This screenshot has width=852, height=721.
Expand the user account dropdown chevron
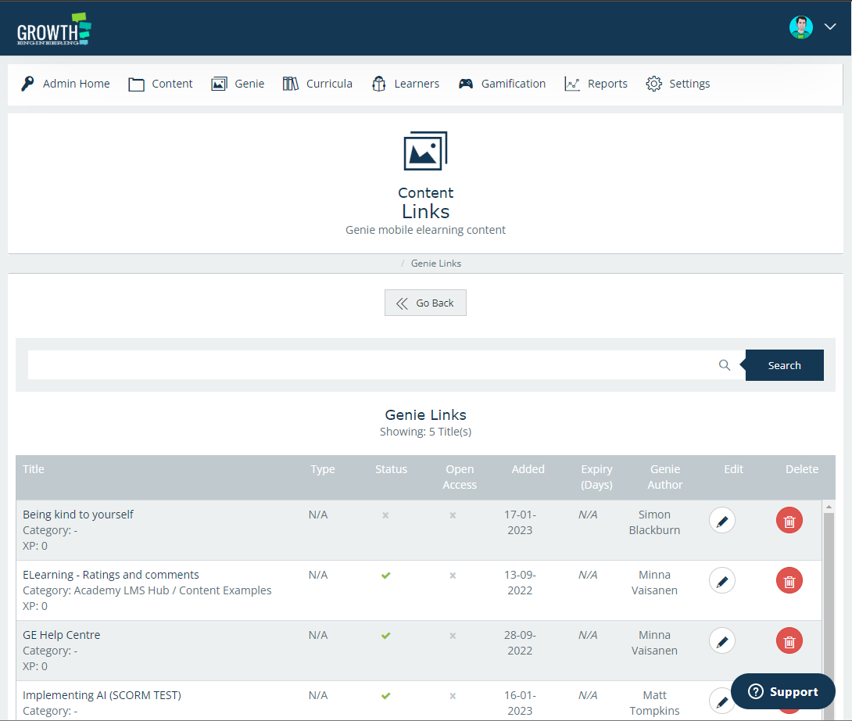[830, 27]
